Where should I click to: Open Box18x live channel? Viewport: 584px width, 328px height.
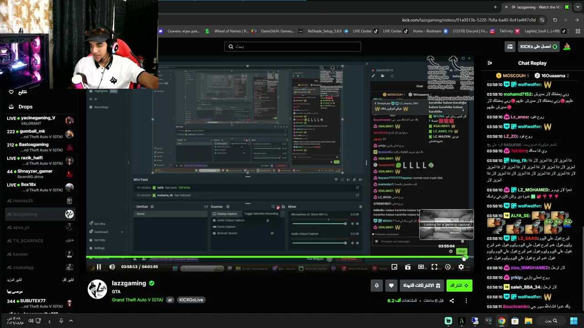click(x=40, y=187)
